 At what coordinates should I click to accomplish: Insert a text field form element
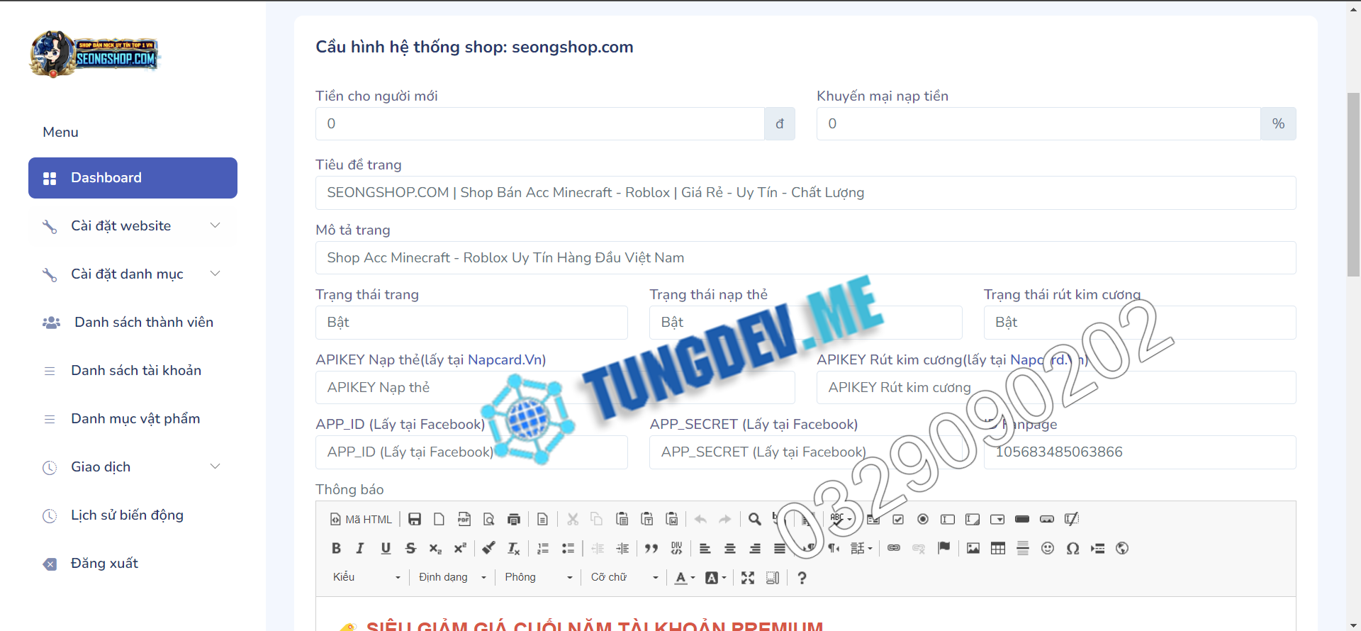948,519
